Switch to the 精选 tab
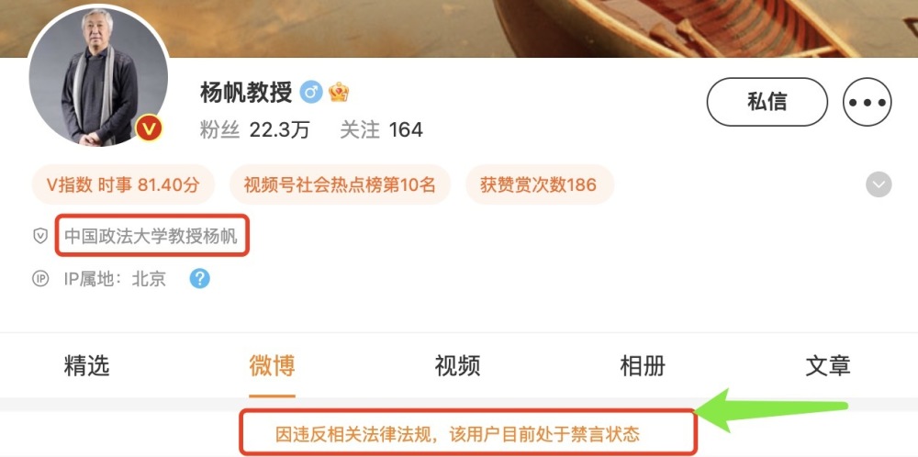This screenshot has width=918, height=457. pos(86,366)
